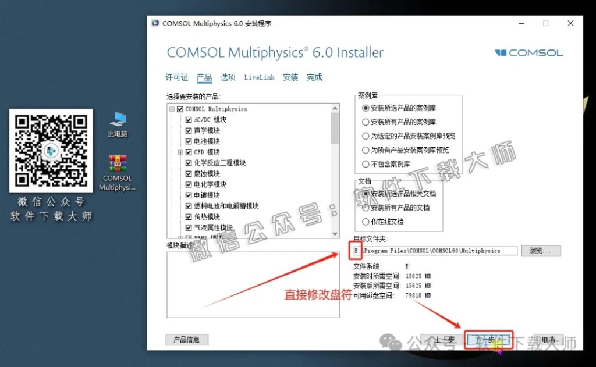The height and width of the screenshot is (367, 596).
Task: Click the installer icon in the title bar
Action: [x=155, y=23]
